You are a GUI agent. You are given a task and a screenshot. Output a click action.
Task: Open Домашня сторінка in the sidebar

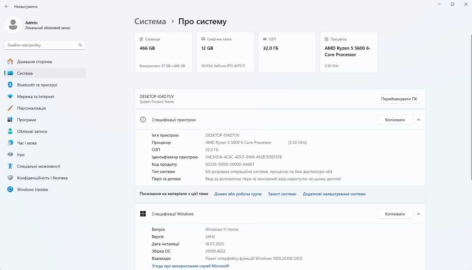[x=45, y=62]
